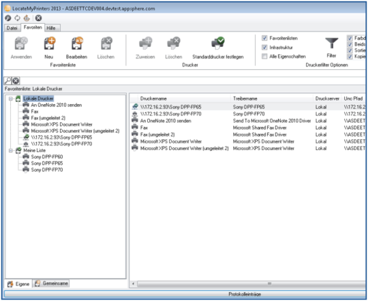
Task: Click the Lokale Drucker list icon in tree
Action: [18, 99]
